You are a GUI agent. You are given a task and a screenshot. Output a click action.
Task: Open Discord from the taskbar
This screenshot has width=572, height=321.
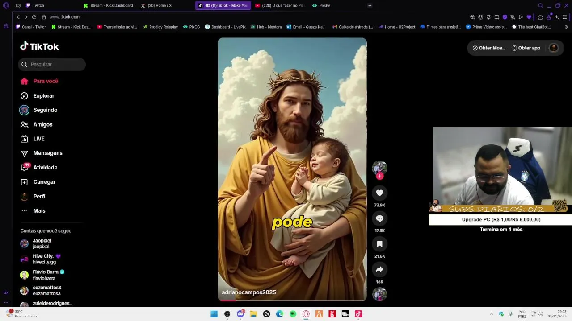tap(240, 314)
